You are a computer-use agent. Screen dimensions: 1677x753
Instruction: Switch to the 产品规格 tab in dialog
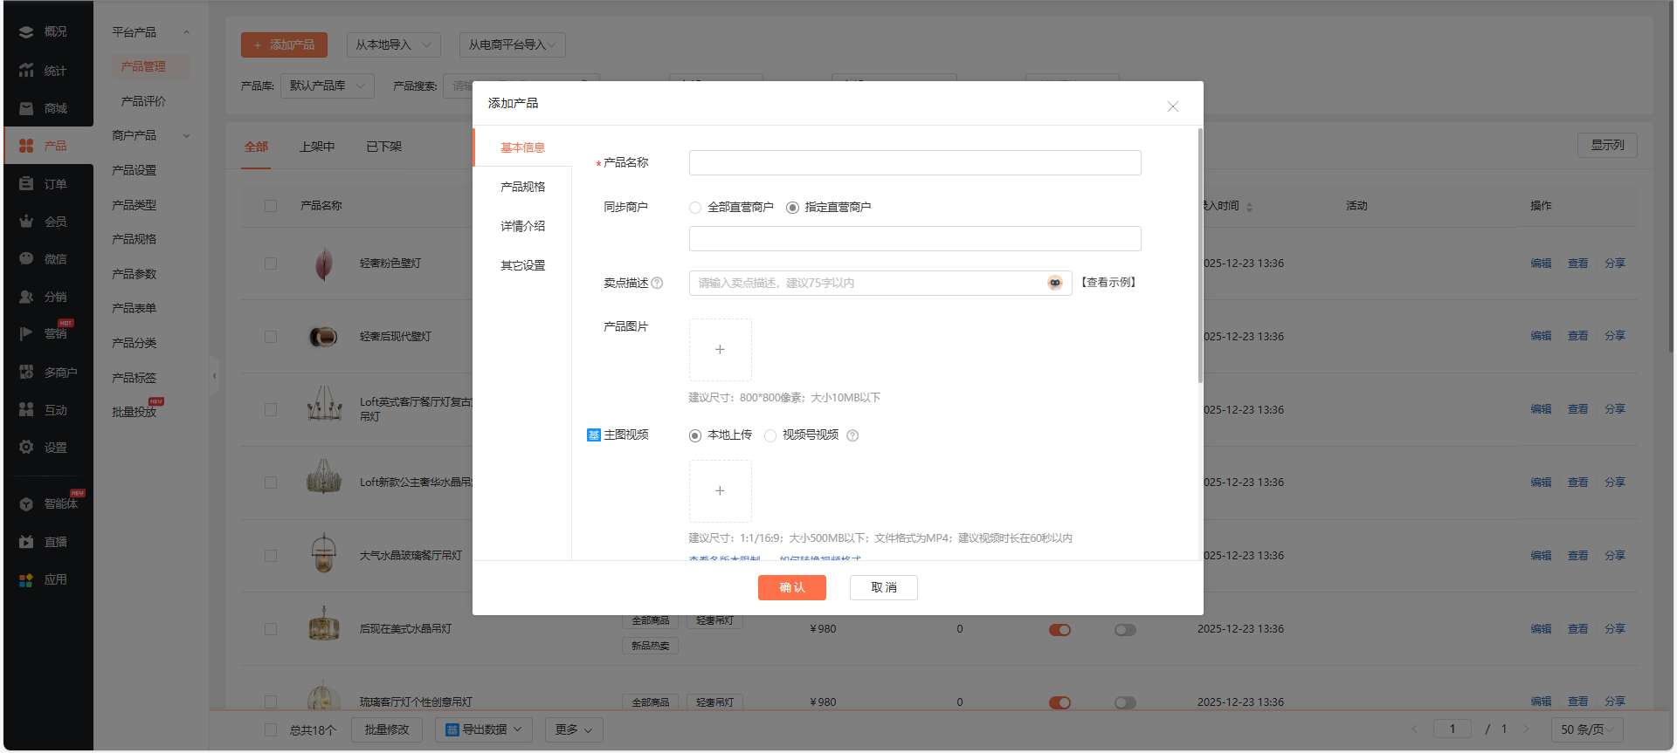522,187
